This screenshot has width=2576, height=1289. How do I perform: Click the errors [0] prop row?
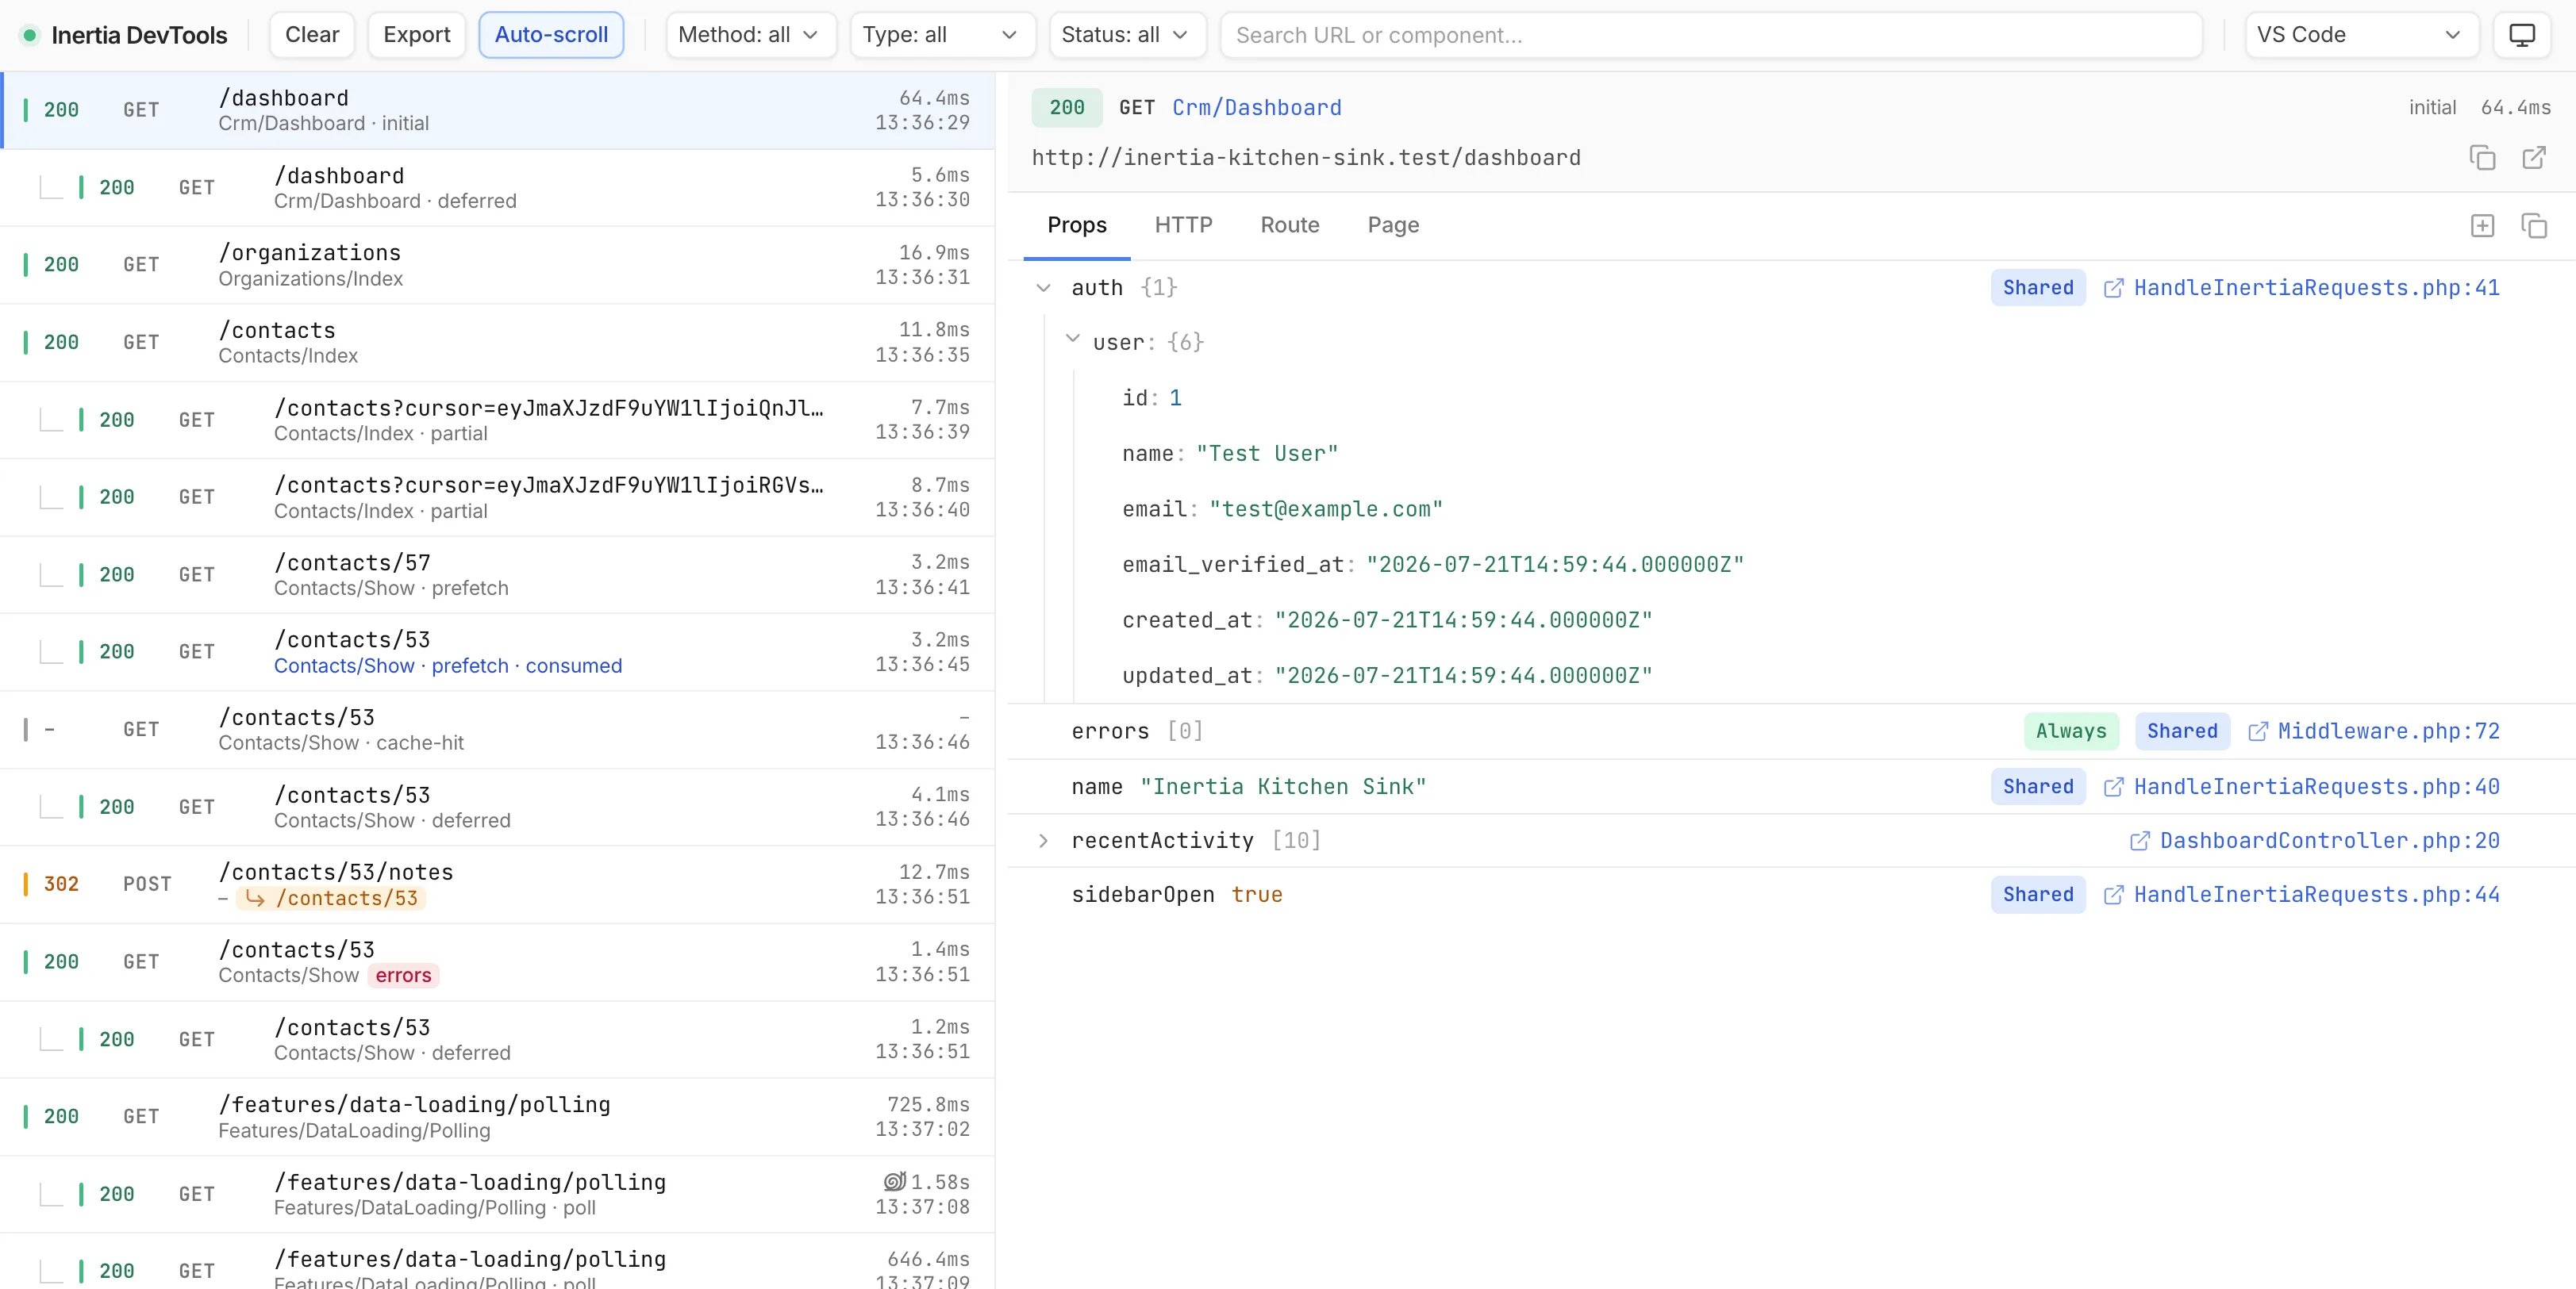pos(1792,731)
